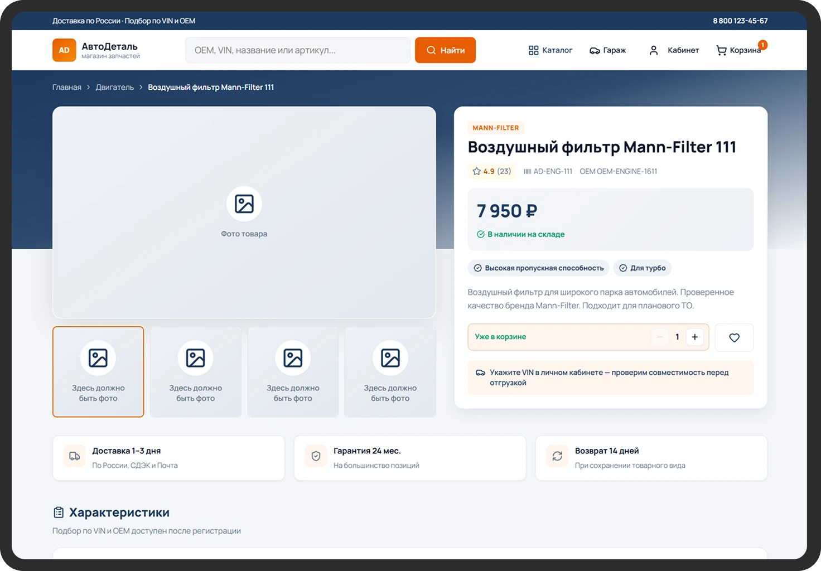Click the Характеристики heading
Image resolution: width=821 pixels, height=571 pixels.
click(x=119, y=512)
